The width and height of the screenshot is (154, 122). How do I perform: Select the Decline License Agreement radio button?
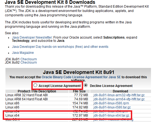(86, 85)
